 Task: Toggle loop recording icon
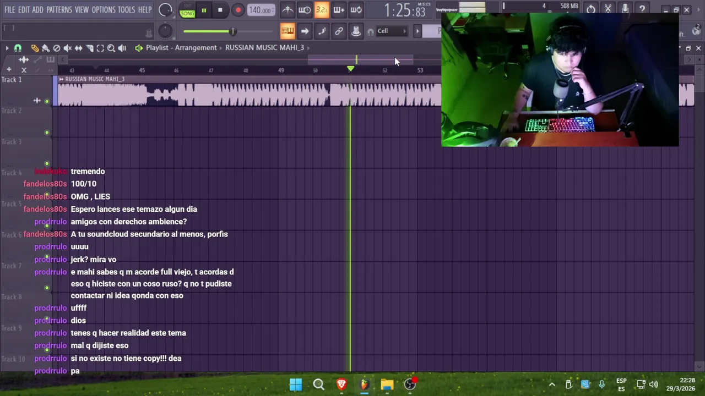(356, 10)
